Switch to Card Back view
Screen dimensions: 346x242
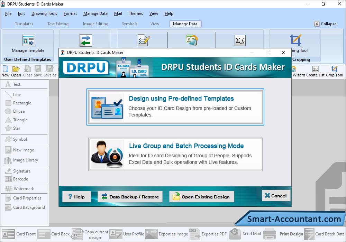tap(54, 234)
